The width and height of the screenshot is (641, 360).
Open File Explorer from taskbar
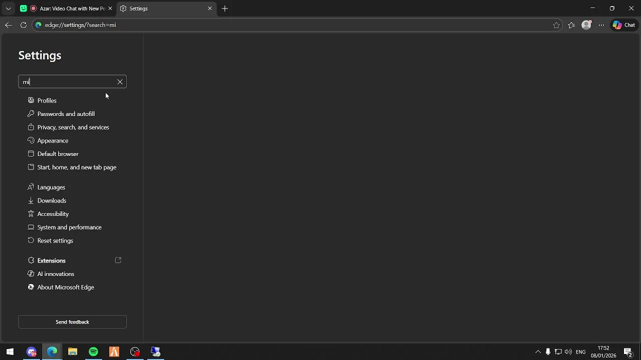pos(73,352)
